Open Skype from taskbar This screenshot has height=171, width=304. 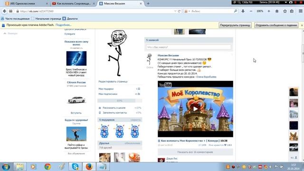[x=75, y=167]
